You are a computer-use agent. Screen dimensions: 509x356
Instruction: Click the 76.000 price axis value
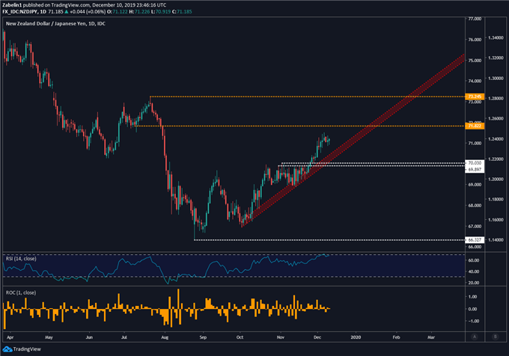(x=475, y=40)
